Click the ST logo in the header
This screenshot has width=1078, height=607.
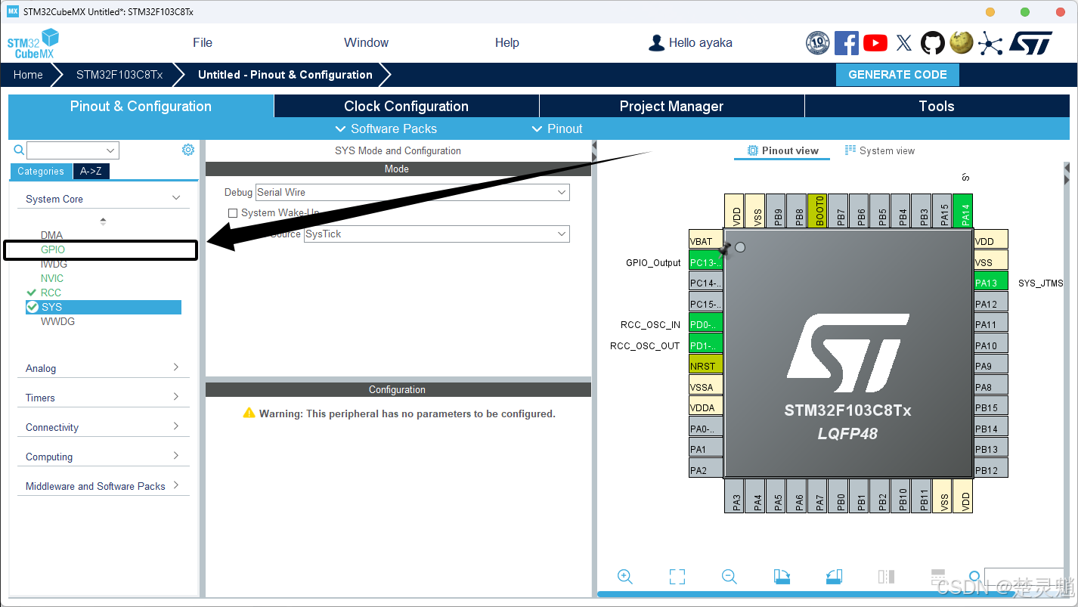1030,43
